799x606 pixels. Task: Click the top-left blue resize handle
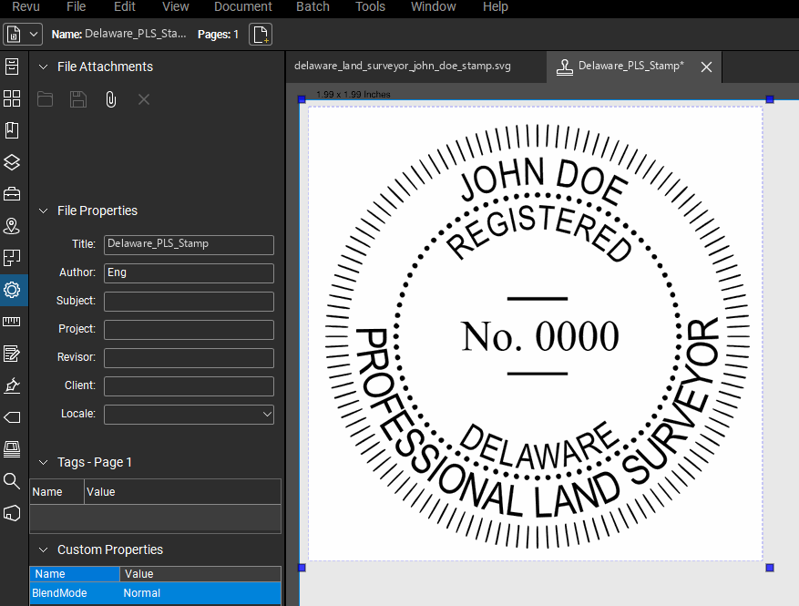[302, 99]
